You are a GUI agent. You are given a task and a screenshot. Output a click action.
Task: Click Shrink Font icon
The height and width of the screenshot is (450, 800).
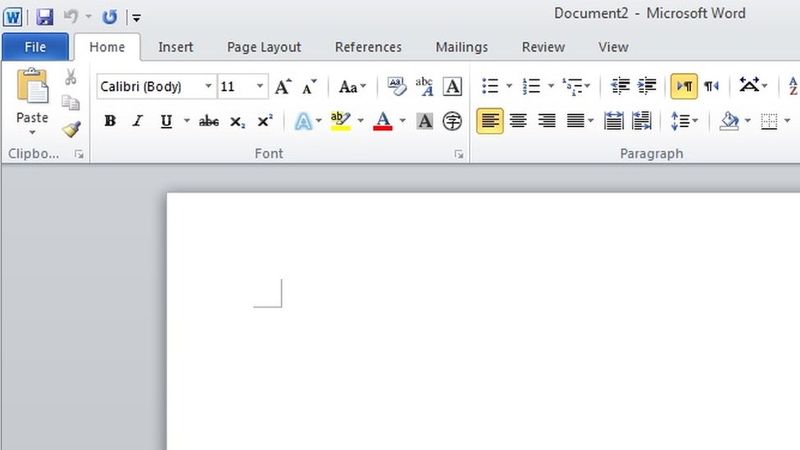[309, 86]
